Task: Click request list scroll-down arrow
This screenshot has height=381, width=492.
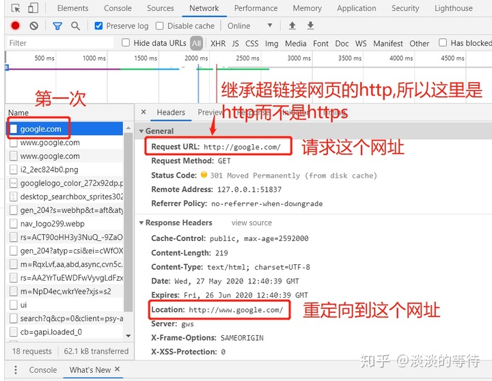Action: tap(128, 335)
